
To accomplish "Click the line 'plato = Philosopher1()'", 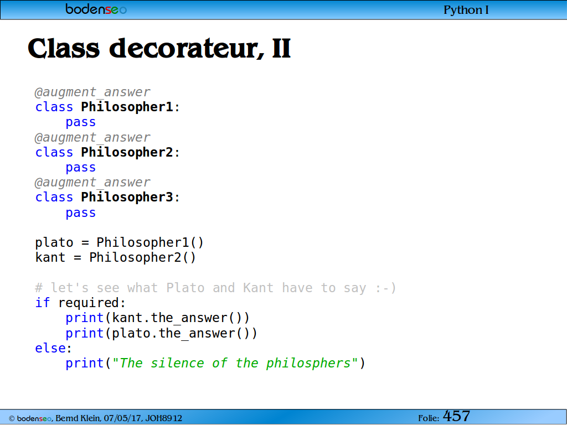I will click(x=120, y=242).
